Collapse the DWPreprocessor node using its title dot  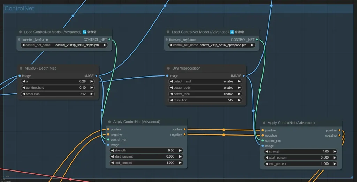pyautogui.click(x=168, y=68)
